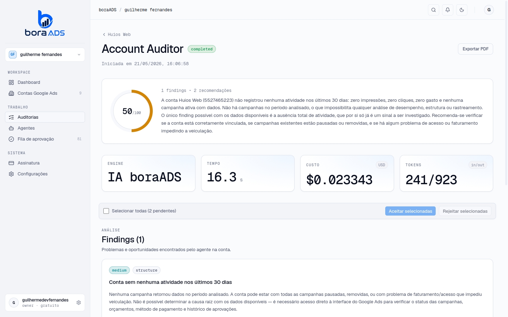Click the Agentes robot icon
This screenshot has width=508, height=317.
click(x=11, y=128)
